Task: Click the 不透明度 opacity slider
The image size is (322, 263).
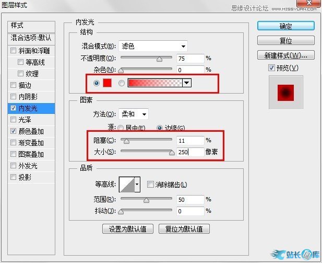Action: point(146,59)
